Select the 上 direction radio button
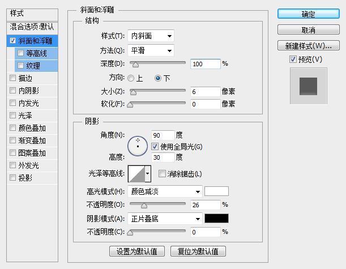 coord(131,78)
